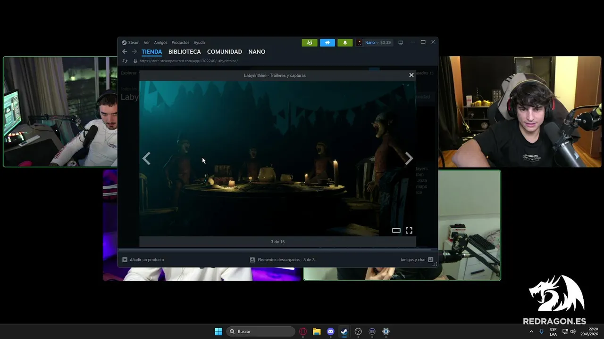604x339 pixels.
Task: Click 'Añadir un producto' link
Action: click(147, 259)
